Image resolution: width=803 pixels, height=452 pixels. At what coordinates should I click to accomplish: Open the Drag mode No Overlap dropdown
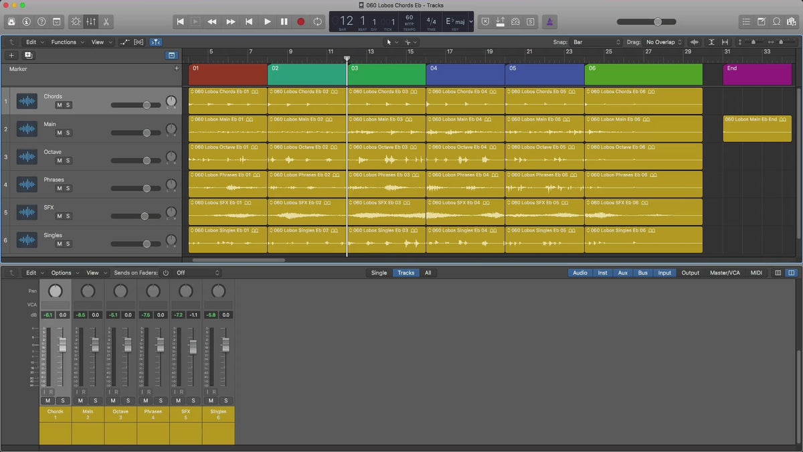[x=664, y=42]
